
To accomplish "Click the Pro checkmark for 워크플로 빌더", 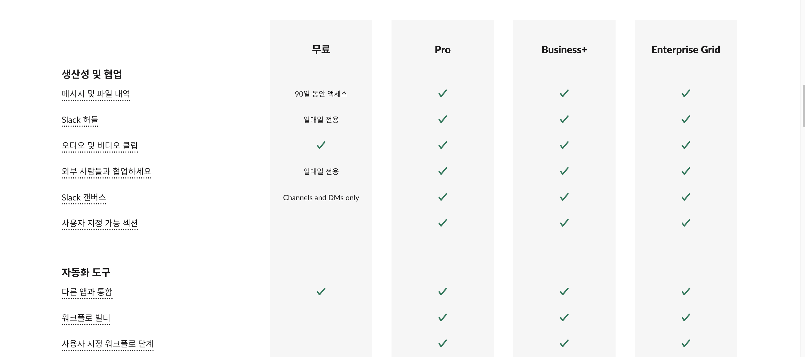I will click(x=442, y=318).
